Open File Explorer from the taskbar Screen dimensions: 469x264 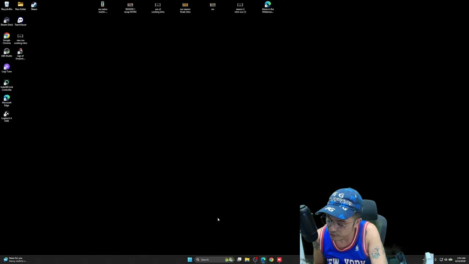point(247,260)
